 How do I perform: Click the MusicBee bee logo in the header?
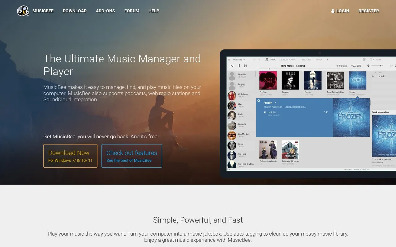click(23, 11)
